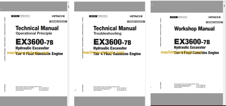Click 'Service Manual consists of...' note on right cover
Viewport: 226px width, 106px height.
coord(190,85)
